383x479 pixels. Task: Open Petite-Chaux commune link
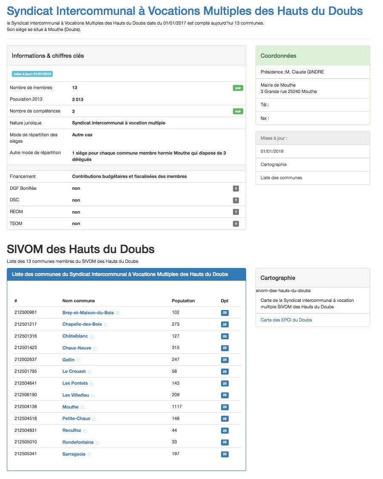coord(76,419)
